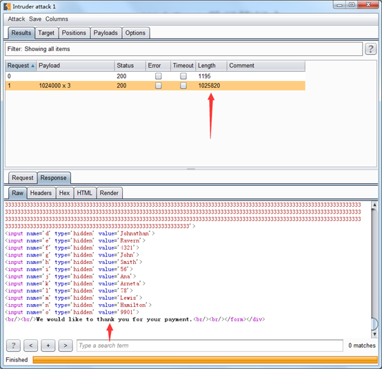Toggle Error checkbox for request 0
The image size is (382, 369).
point(159,76)
